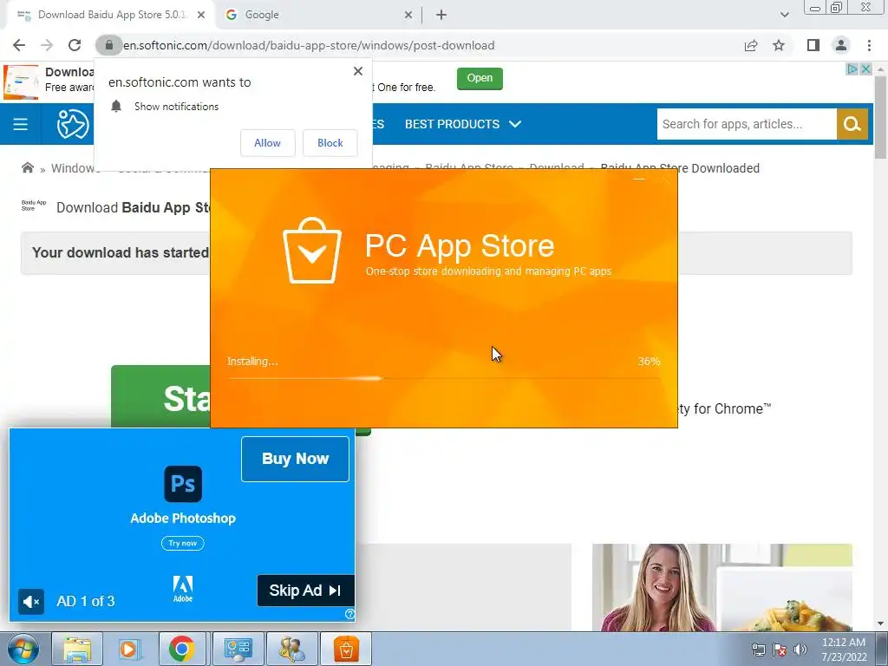
Task: Open a new tab with the plus button
Action: [x=441, y=15]
